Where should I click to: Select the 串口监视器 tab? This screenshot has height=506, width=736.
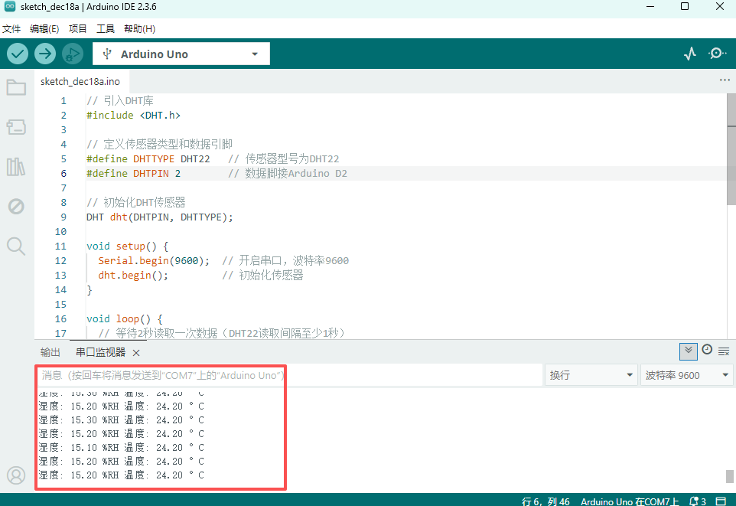pyautogui.click(x=100, y=352)
